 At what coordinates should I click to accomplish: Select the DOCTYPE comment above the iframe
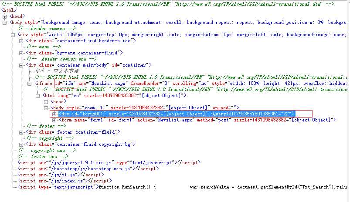point(191,77)
